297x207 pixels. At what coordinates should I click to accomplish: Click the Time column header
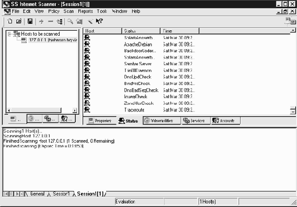point(180,31)
